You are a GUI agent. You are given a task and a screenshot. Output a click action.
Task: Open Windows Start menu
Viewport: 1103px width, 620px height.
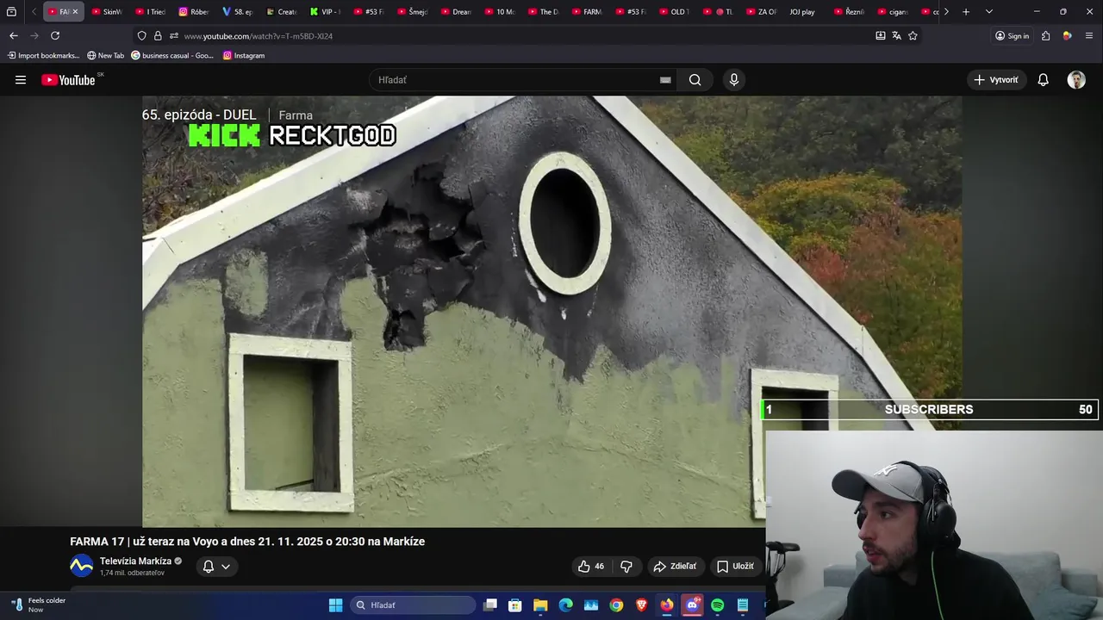click(335, 605)
